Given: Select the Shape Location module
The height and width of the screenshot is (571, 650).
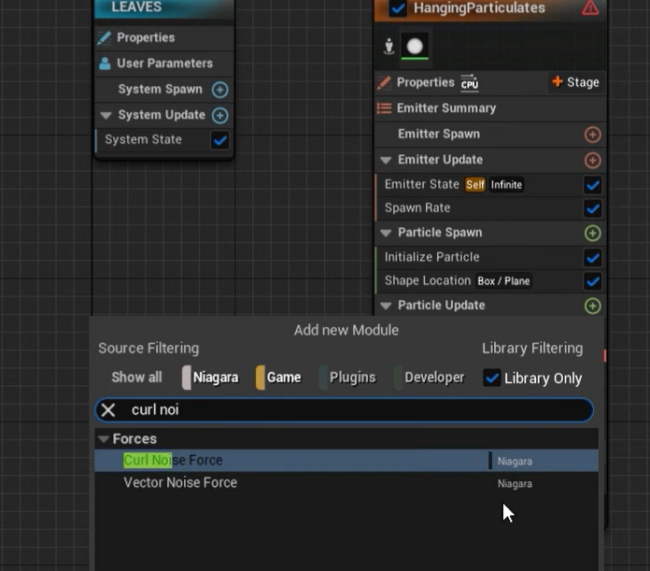Looking at the screenshot, I should click(x=490, y=281).
